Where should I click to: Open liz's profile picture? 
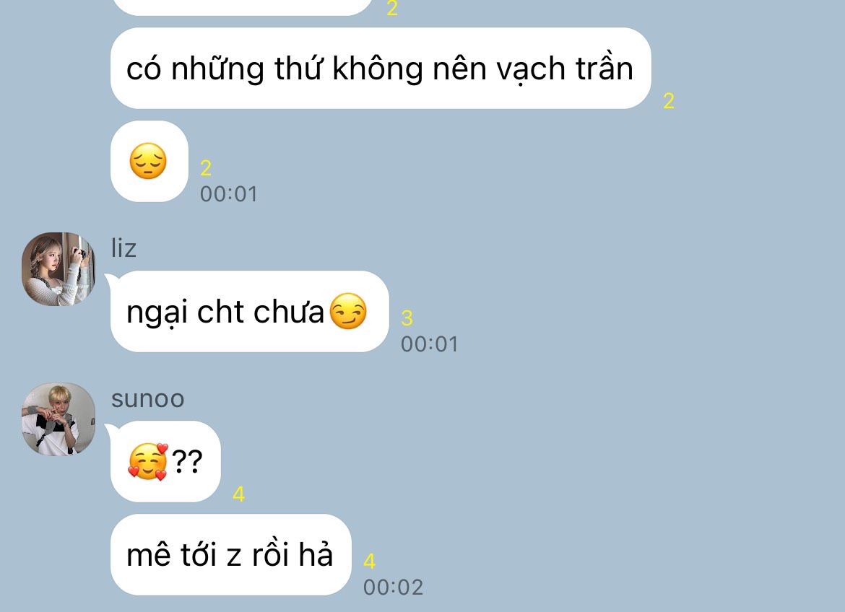coord(58,268)
